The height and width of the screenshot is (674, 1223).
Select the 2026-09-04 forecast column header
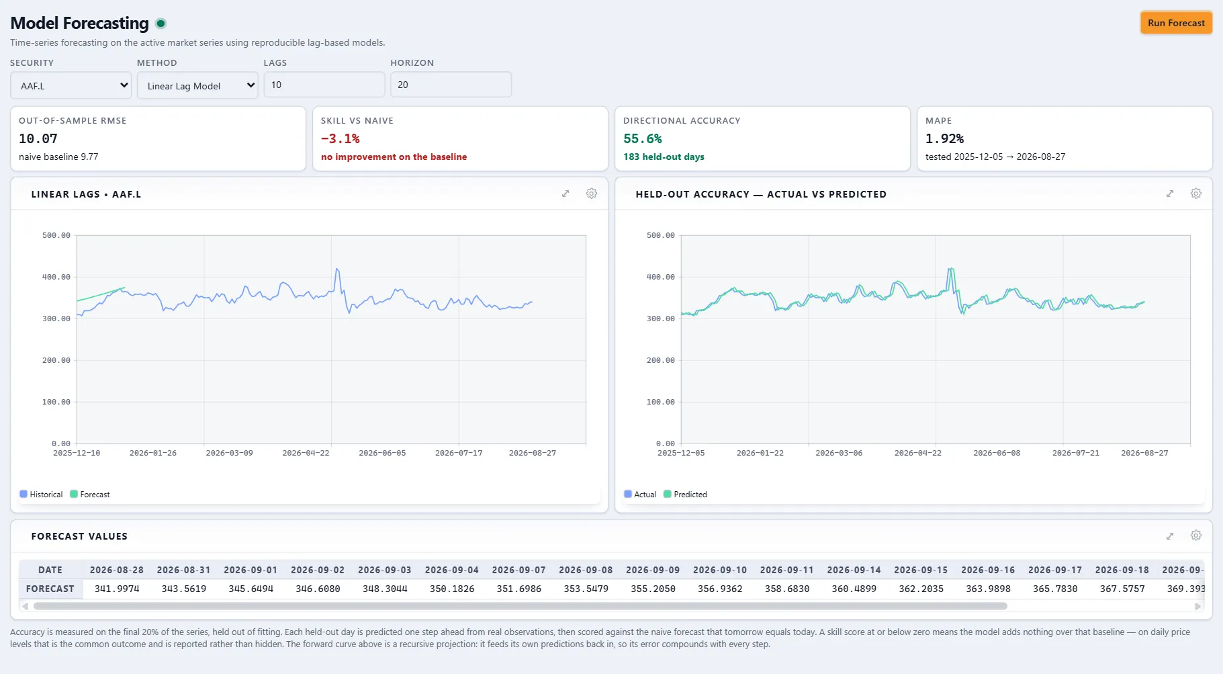click(452, 570)
